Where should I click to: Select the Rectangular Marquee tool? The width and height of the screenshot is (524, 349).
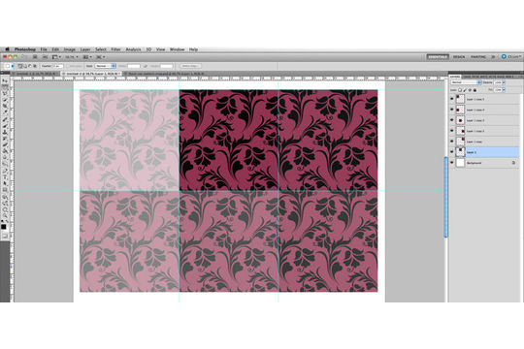point(5,87)
